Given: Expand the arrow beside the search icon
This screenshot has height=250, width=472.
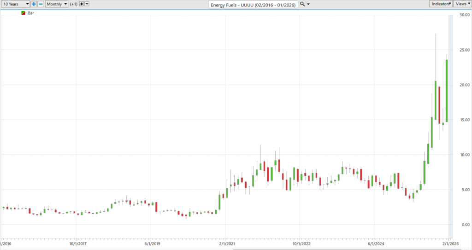Looking at the screenshot, I should 308,4.
